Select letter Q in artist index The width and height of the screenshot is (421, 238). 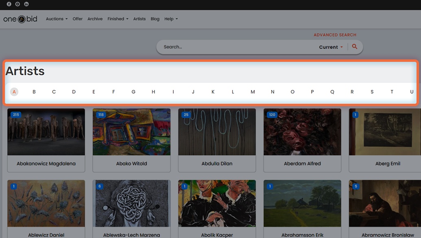[x=332, y=92]
